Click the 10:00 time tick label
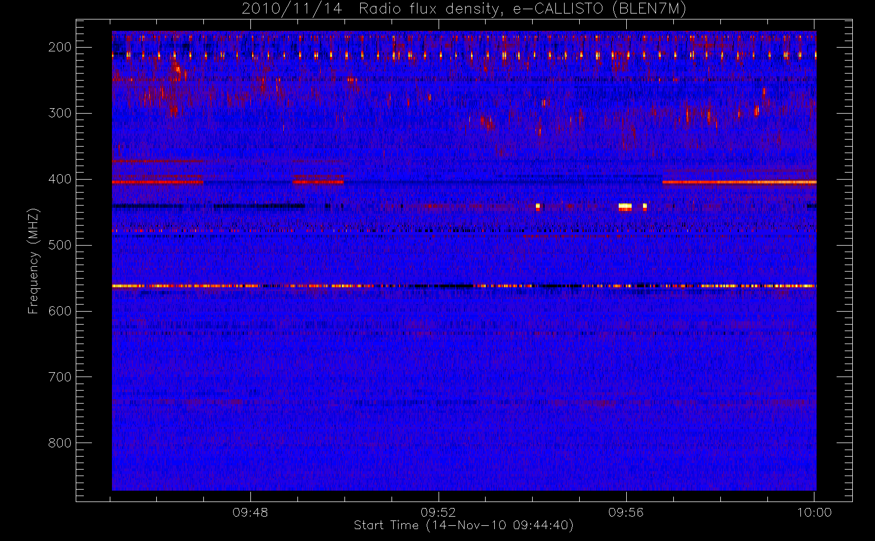The width and height of the screenshot is (875, 541). point(814,512)
